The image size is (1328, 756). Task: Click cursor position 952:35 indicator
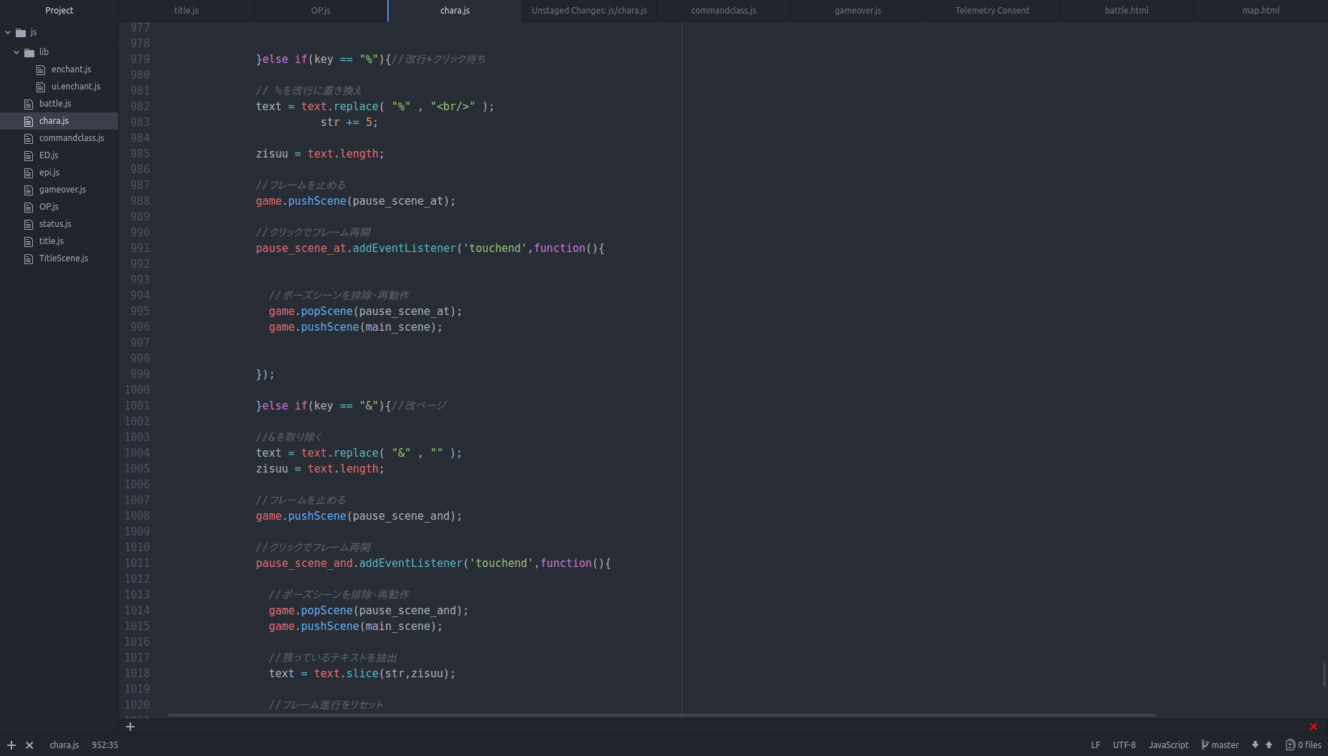tap(105, 745)
